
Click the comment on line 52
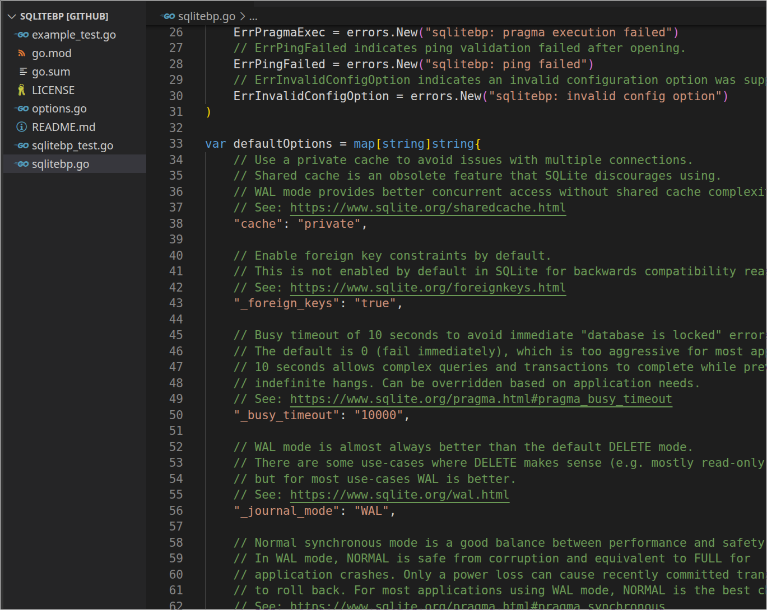pos(463,447)
